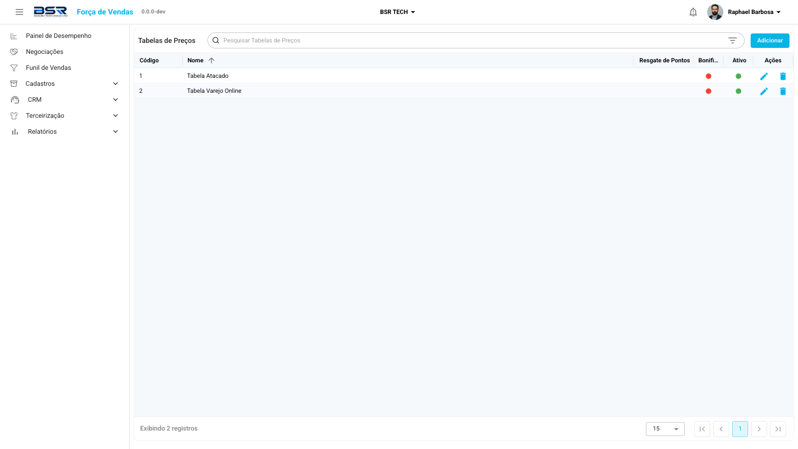Go to the last page button
This screenshot has height=449, width=798.
pos(778,429)
